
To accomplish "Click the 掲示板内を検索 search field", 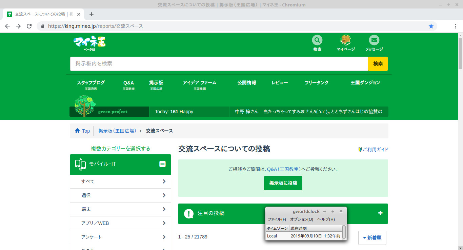I will (219, 64).
